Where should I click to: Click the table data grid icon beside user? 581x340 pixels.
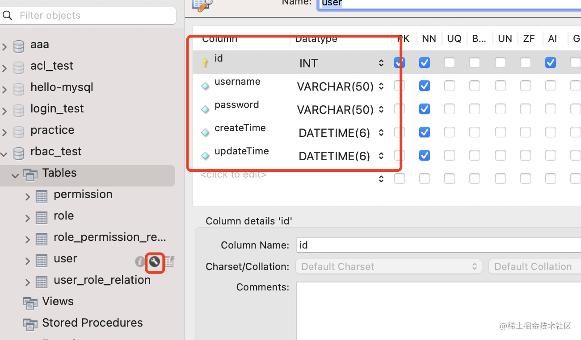170,262
